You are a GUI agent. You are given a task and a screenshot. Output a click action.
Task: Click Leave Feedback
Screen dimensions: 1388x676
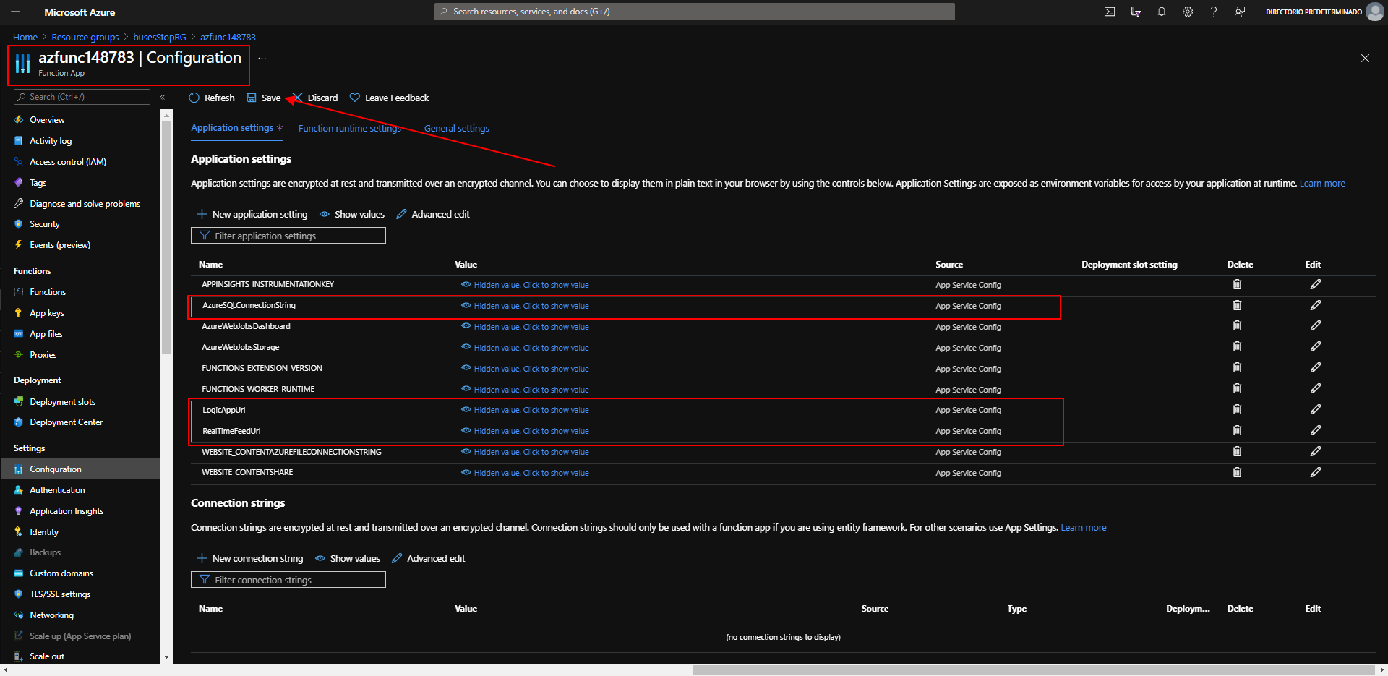[x=390, y=98]
